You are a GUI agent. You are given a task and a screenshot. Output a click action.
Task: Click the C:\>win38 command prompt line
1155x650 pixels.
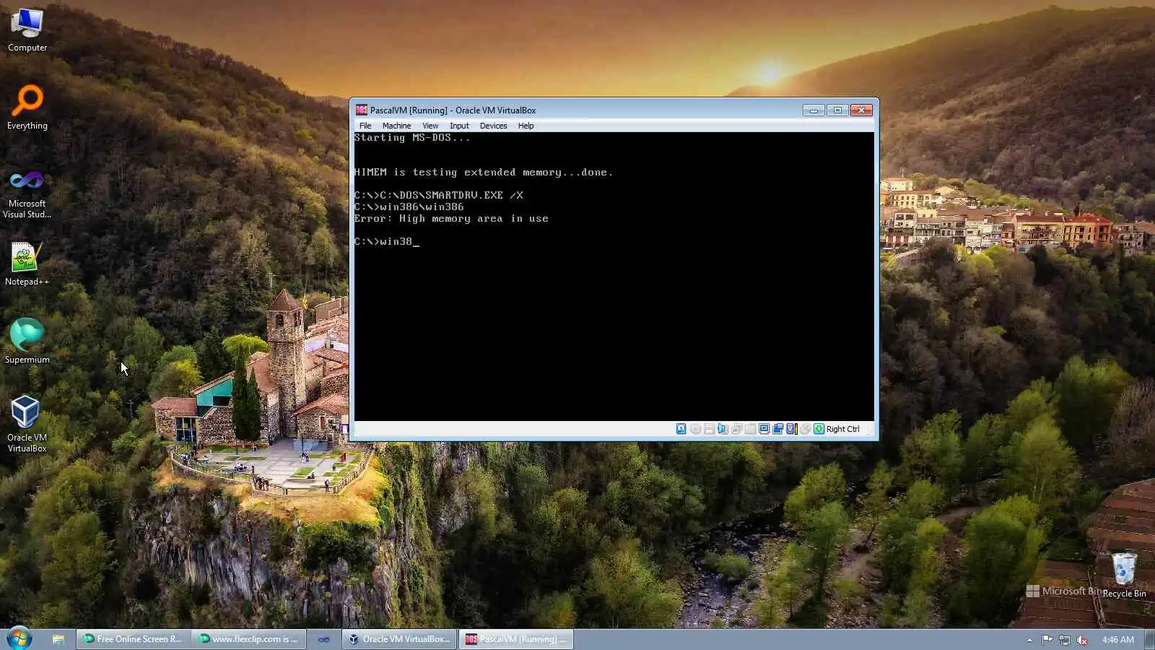(386, 242)
